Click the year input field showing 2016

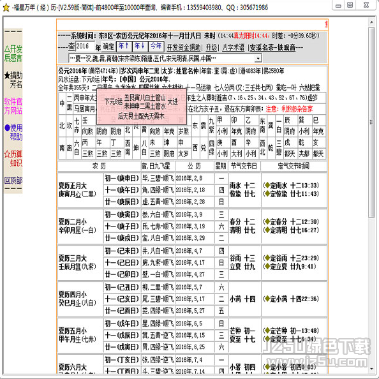click(85, 47)
